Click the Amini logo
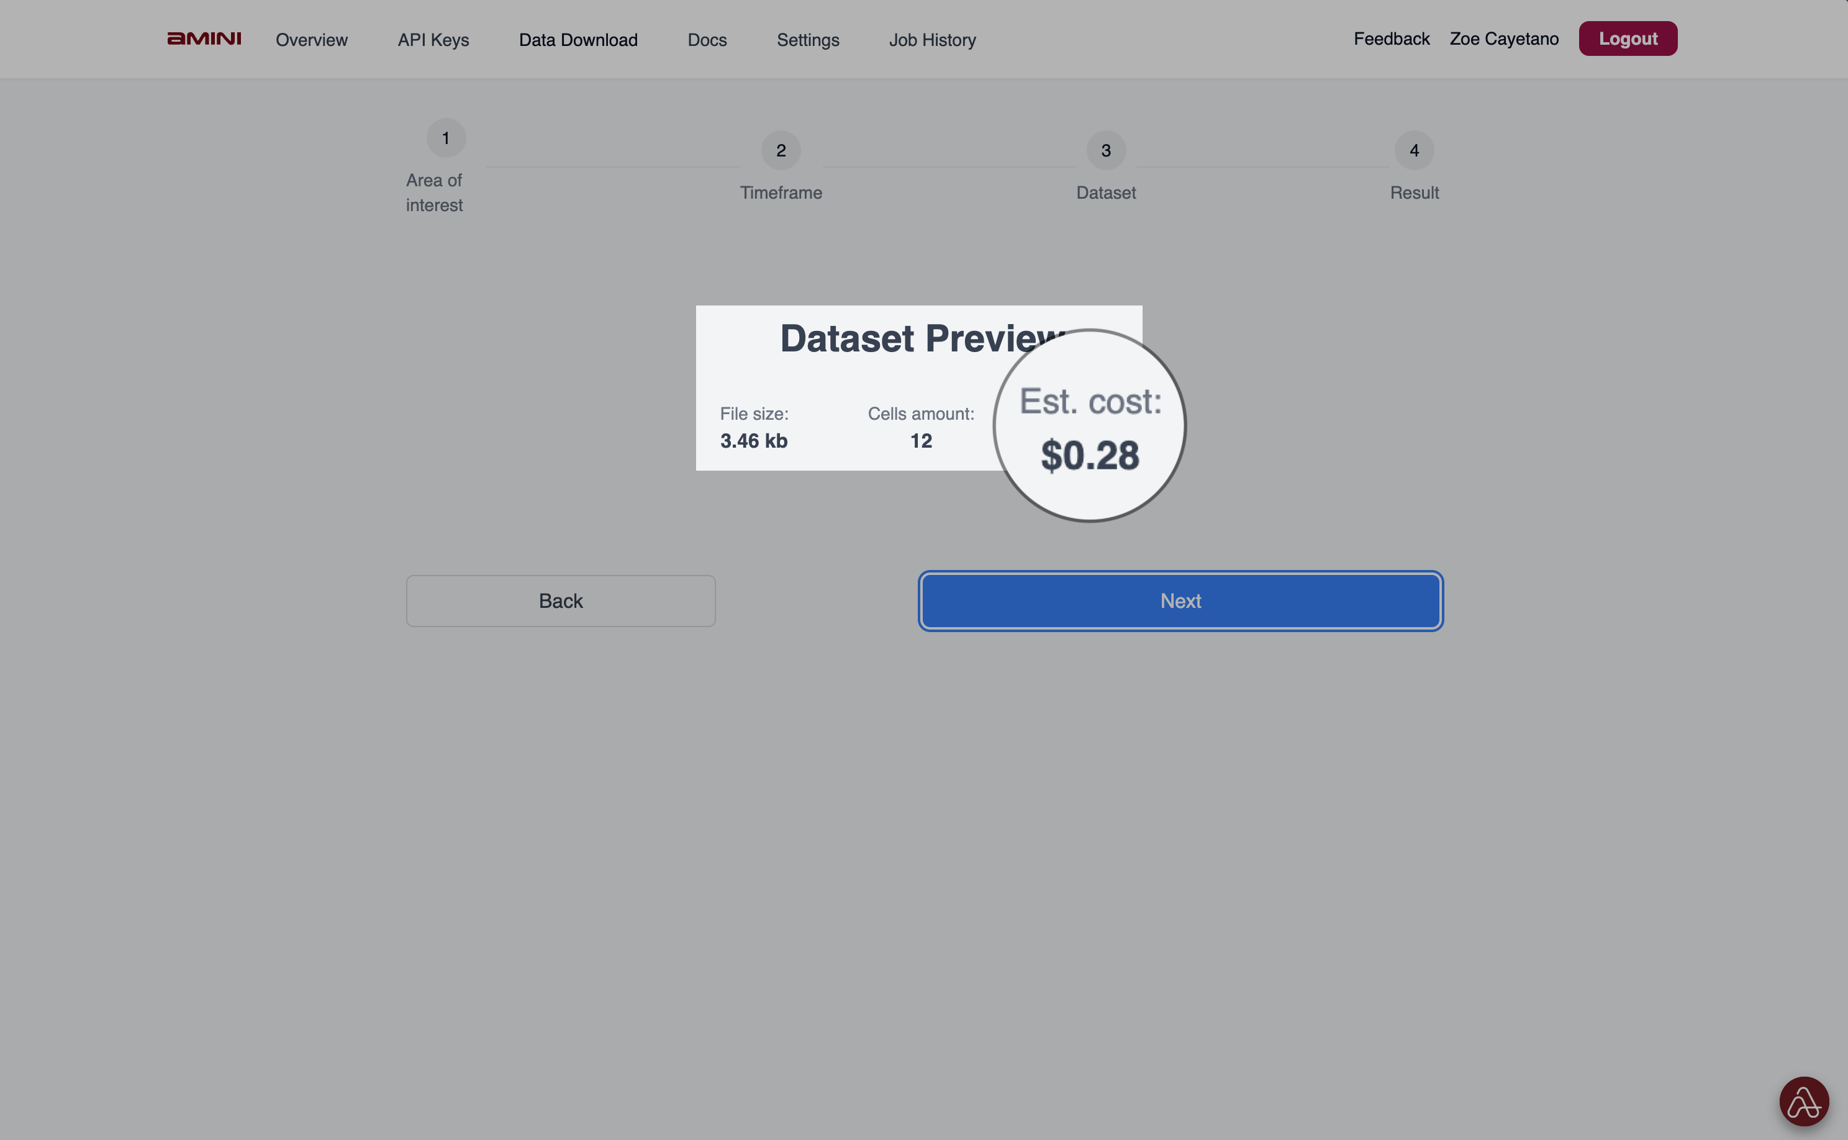The width and height of the screenshot is (1848, 1140). [204, 38]
